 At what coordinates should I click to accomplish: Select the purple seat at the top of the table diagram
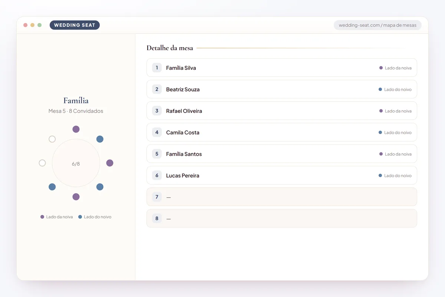(x=76, y=129)
